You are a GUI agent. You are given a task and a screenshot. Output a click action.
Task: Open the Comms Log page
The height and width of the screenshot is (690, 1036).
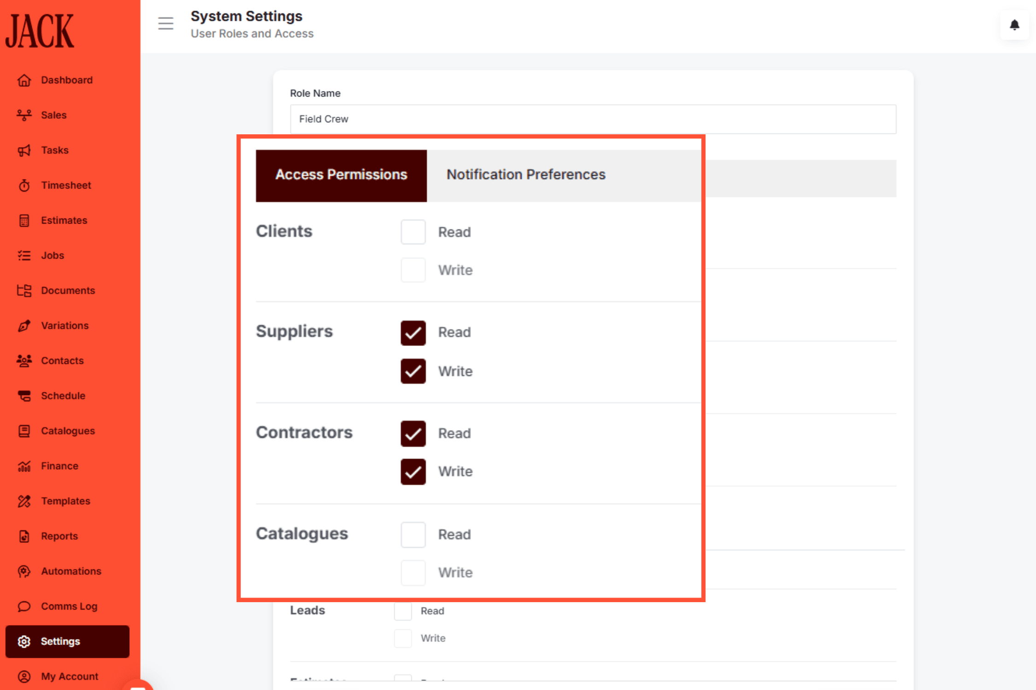coord(24,606)
